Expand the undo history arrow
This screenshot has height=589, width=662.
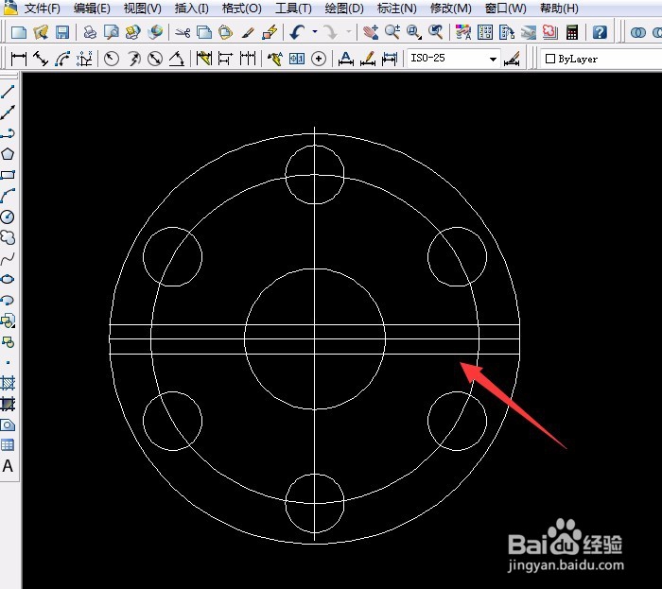tap(315, 32)
